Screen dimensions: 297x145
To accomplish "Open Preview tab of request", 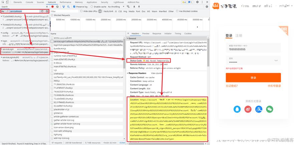I will point(145,33).
